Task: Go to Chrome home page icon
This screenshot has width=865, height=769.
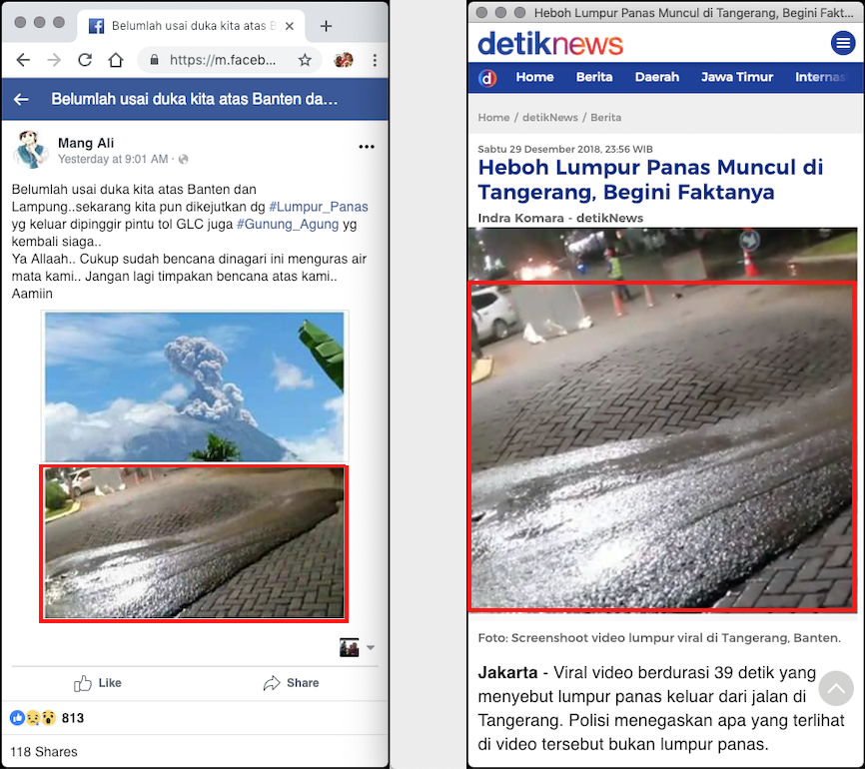Action: tap(116, 60)
